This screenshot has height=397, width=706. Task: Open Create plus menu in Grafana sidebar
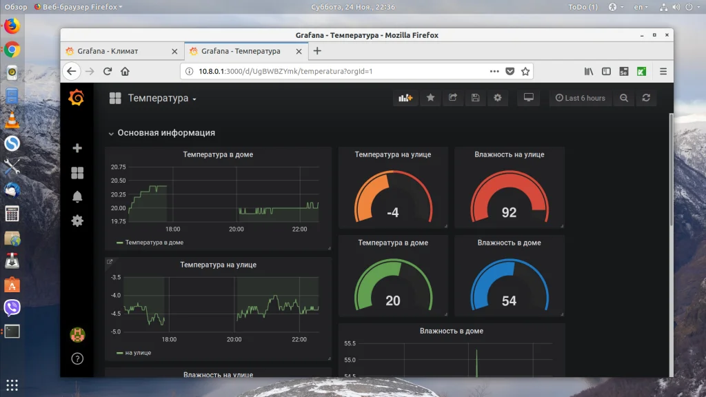77,148
